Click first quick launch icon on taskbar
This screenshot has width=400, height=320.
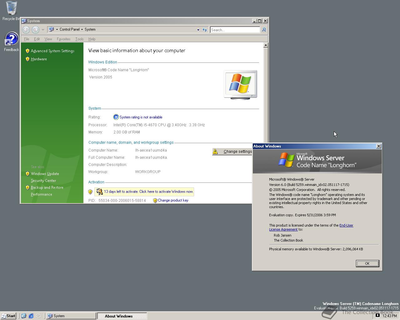tap(24, 316)
